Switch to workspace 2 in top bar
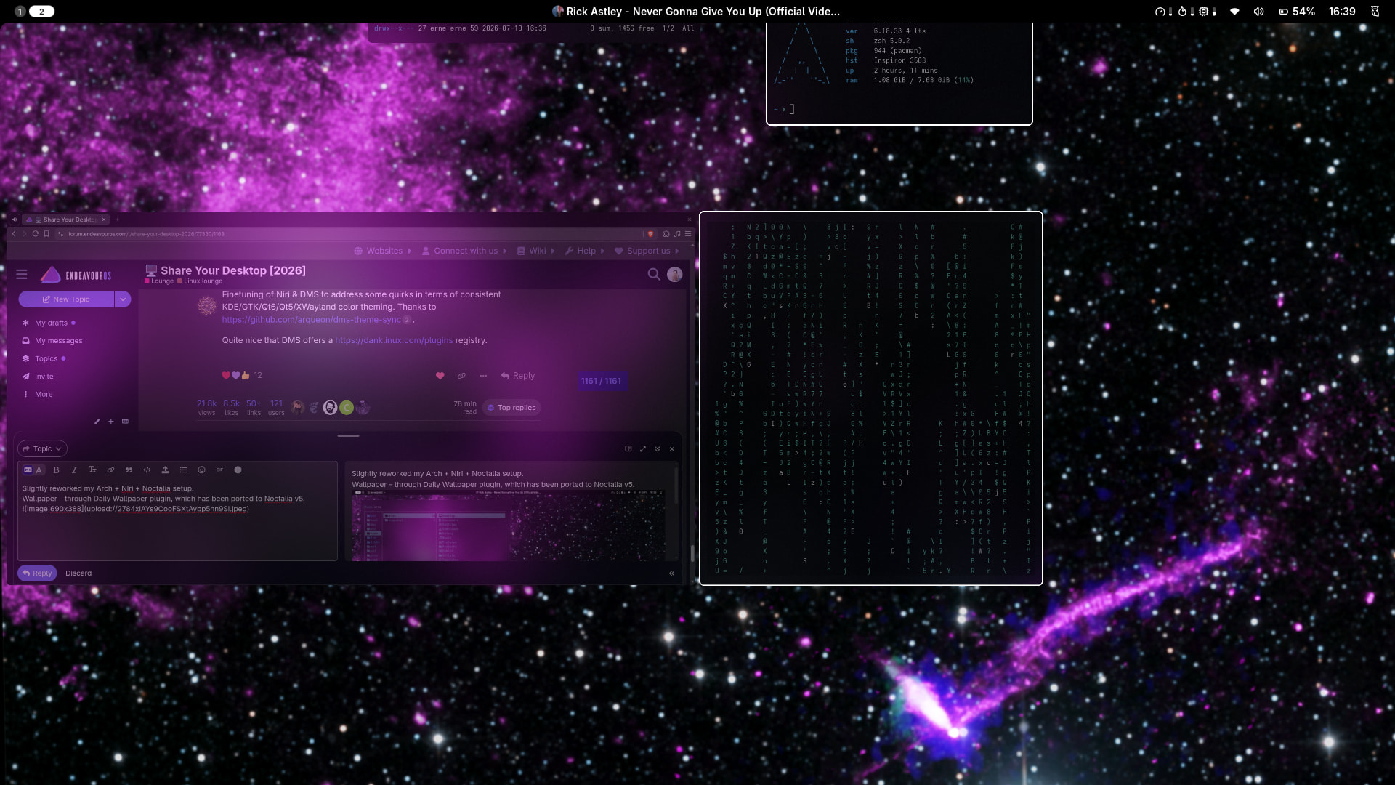Viewport: 1395px width, 785px height. 41,12
